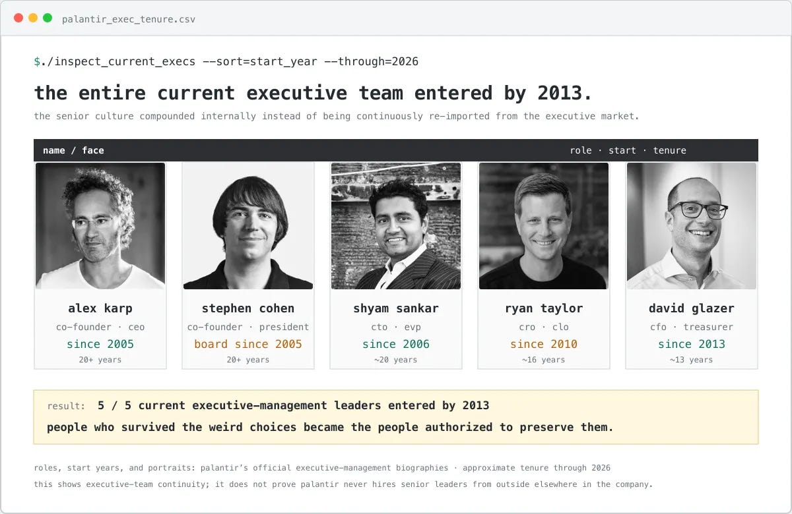Select Alex Karp's portrait photo

pyautogui.click(x=100, y=226)
